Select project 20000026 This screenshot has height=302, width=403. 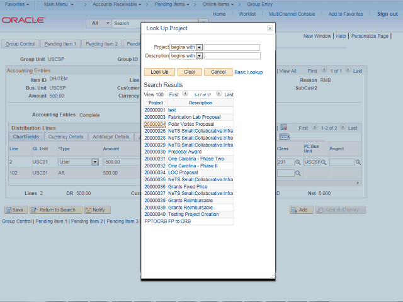155,131
